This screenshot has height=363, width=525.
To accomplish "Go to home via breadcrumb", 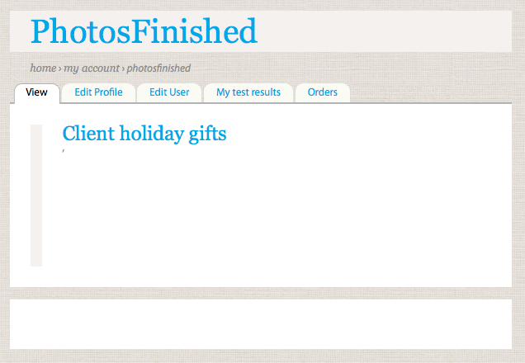I will [x=43, y=68].
